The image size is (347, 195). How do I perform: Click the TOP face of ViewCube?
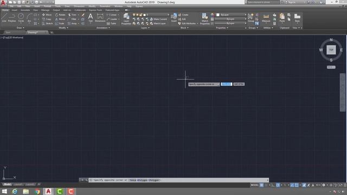click(x=331, y=50)
